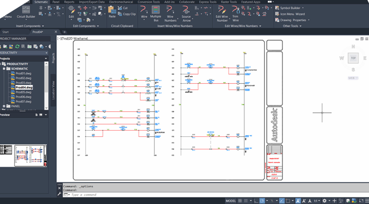Click the Edit Wire Number icon

tap(222, 14)
